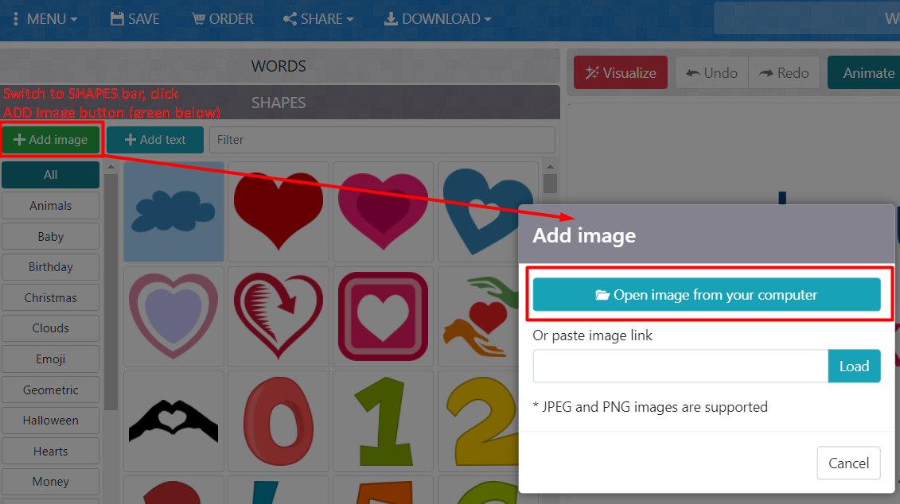This screenshot has width=900, height=504.
Task: Select the Geometric category
Action: [x=50, y=390]
